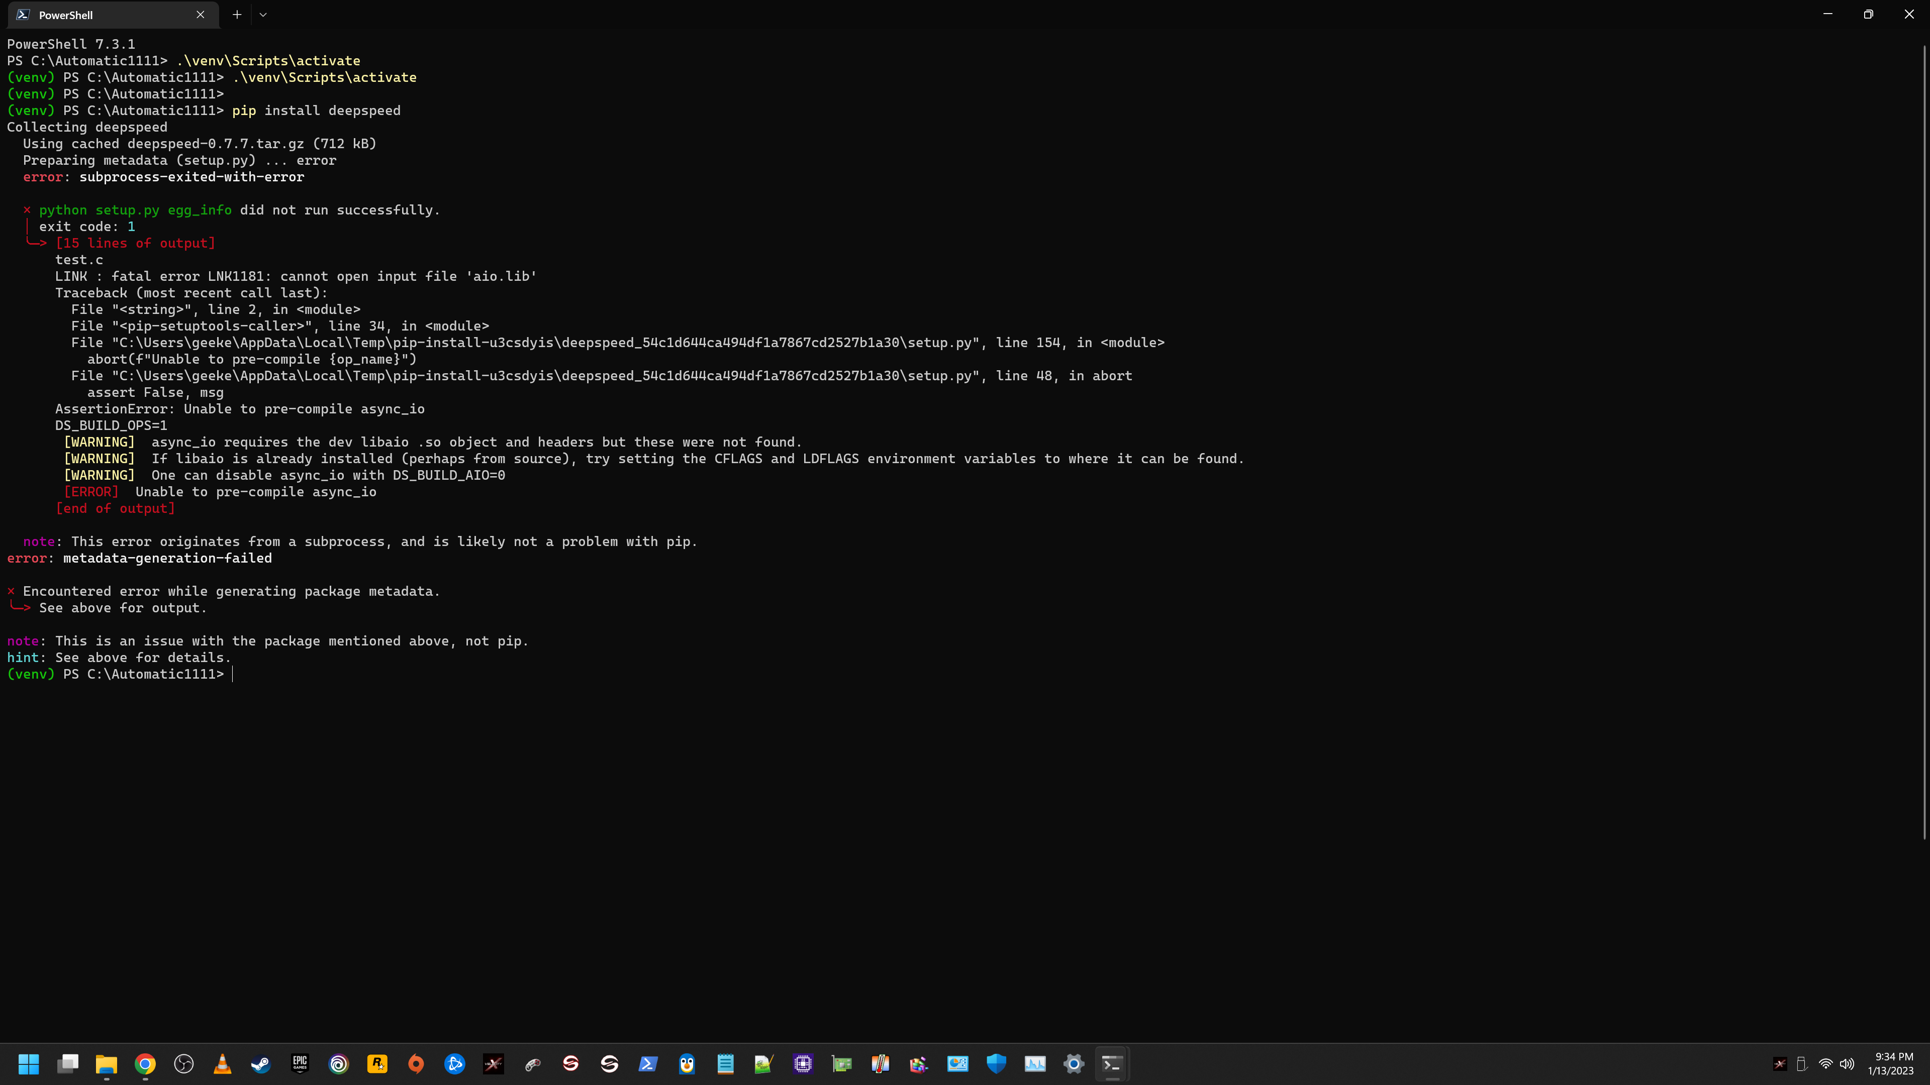Viewport: 1930px width, 1085px height.
Task: Click 'Collecting deepspeed' line
Action: coord(87,127)
